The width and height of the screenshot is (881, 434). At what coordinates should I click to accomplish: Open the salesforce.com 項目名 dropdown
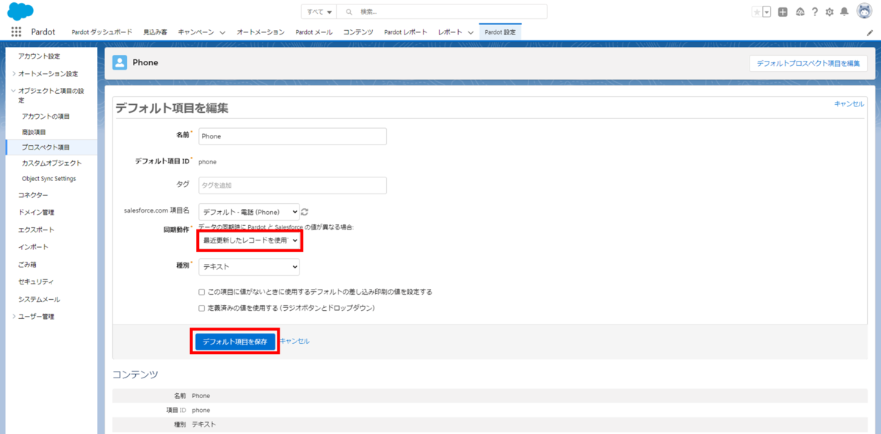(249, 211)
